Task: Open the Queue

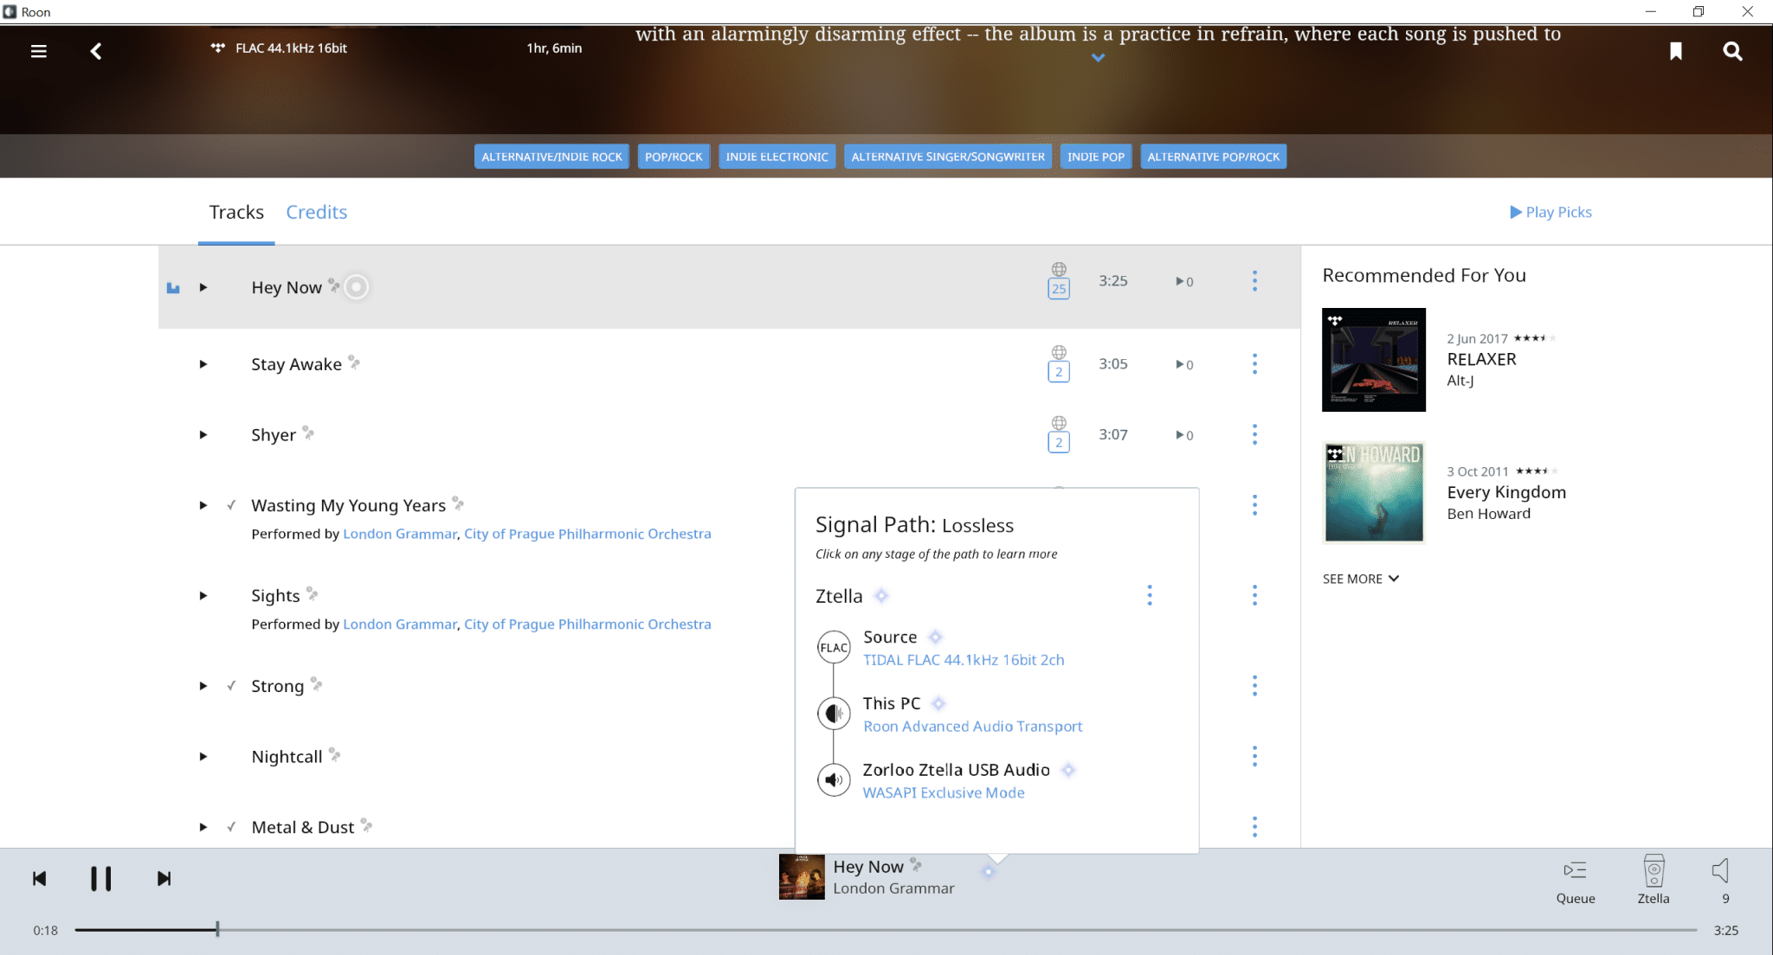Action: [x=1576, y=881]
